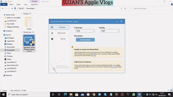Collapse the Yesterday (1) group

[22, 32]
